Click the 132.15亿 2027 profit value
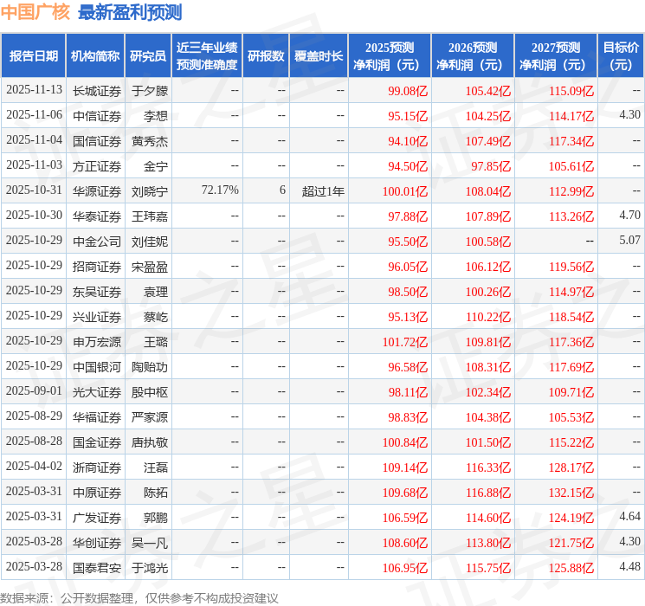The height and width of the screenshot is (606, 645). point(571,493)
